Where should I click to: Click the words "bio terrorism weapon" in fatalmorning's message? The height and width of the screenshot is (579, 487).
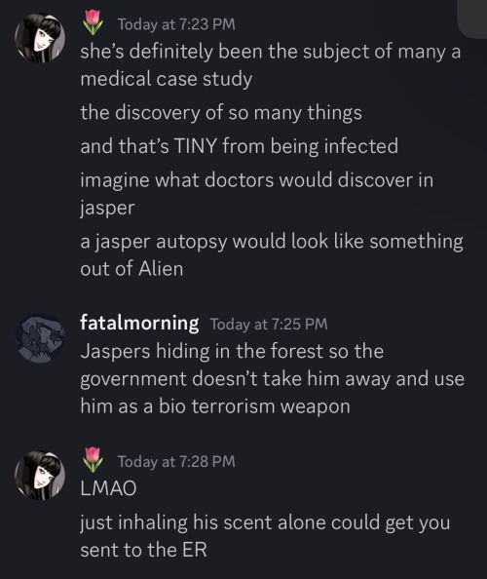click(x=254, y=406)
